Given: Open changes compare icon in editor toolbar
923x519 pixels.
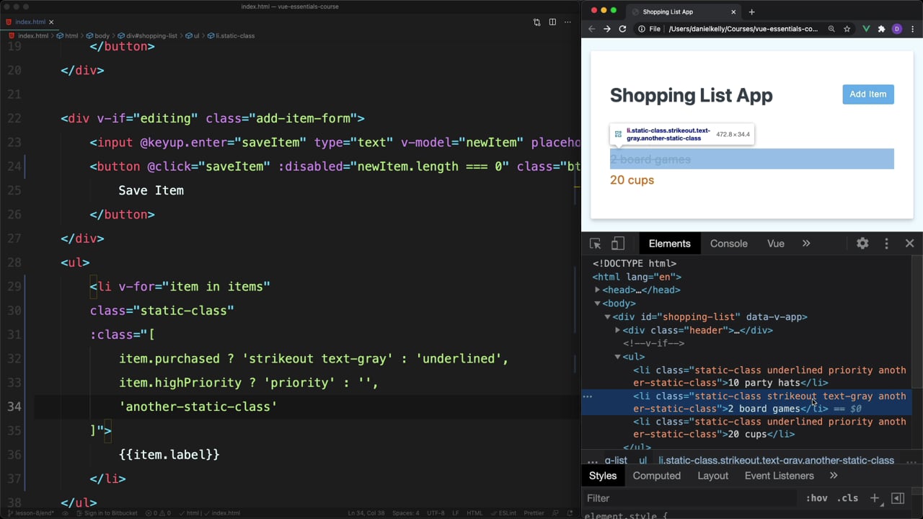Looking at the screenshot, I should point(536,22).
